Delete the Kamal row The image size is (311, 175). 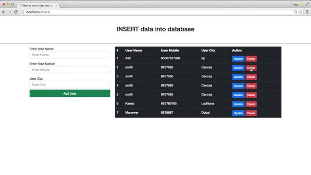251,104
